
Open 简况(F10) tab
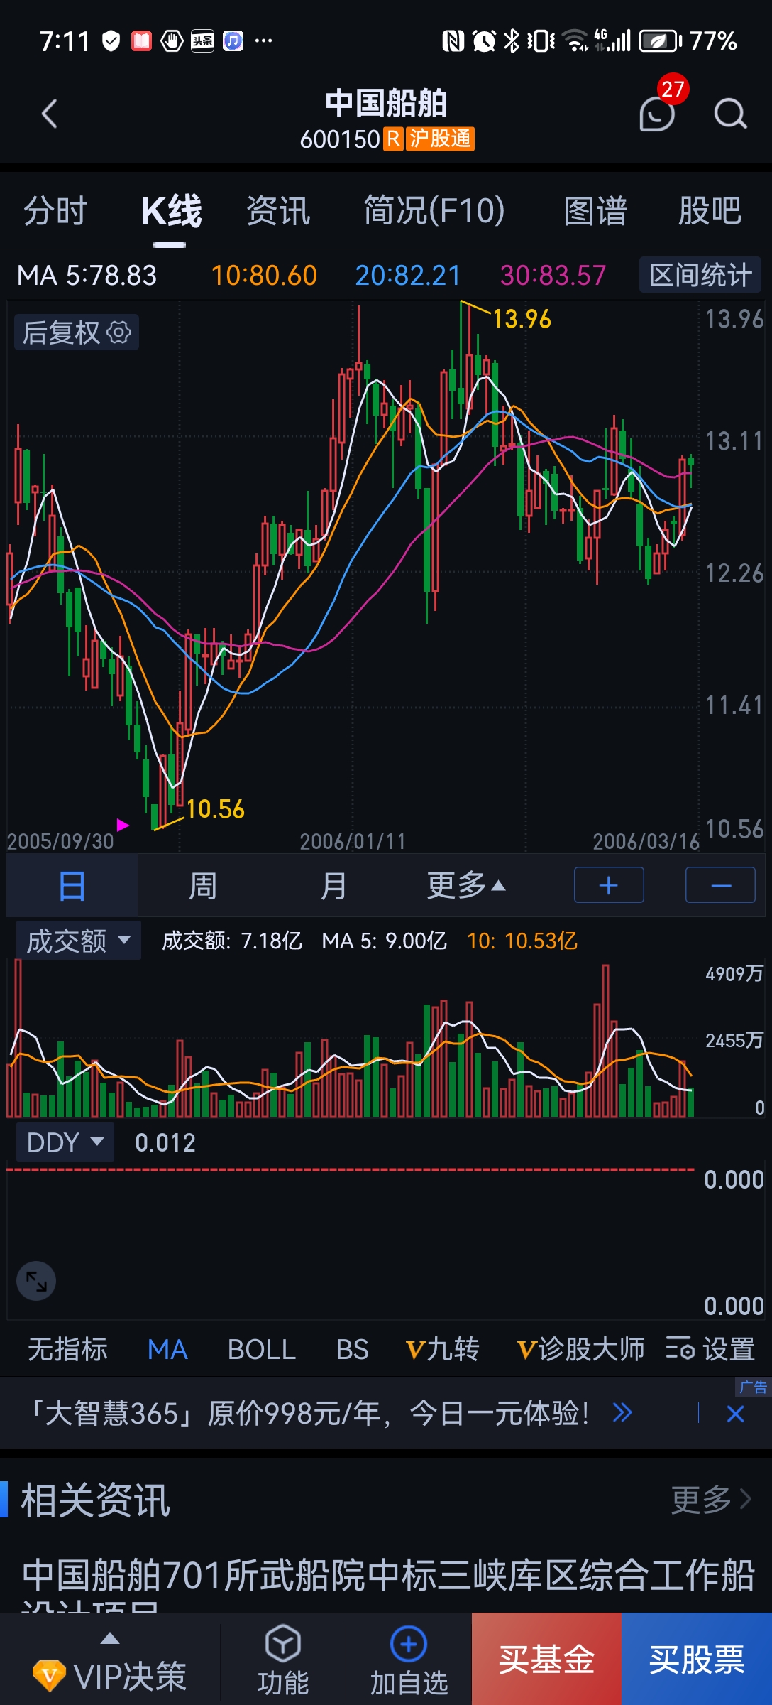[x=434, y=211]
